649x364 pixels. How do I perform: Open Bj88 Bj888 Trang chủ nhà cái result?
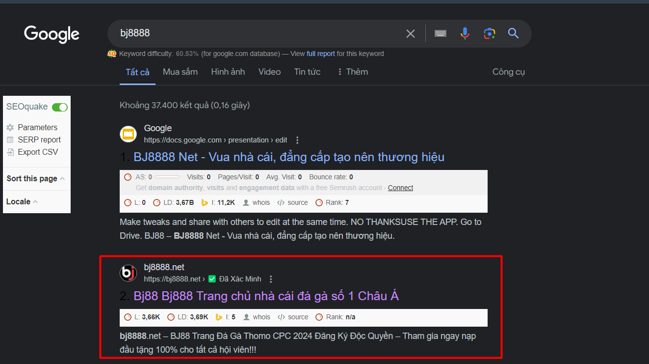click(x=266, y=296)
